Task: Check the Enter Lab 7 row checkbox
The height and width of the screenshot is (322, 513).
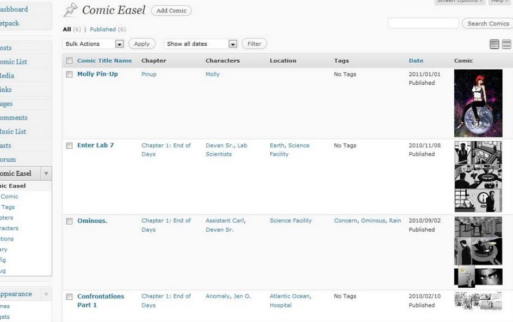Action: pos(69,146)
